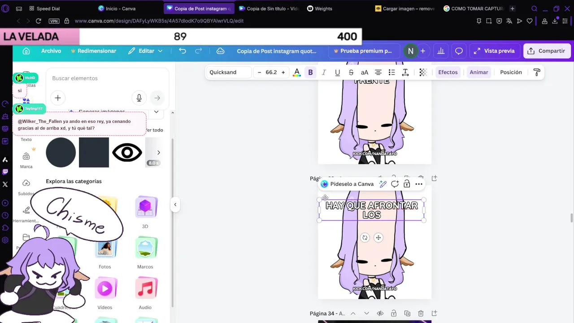The image size is (574, 323).
Task: Open the Archivo menu
Action: [51, 51]
